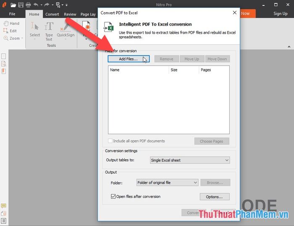Click the Move Down button
The image size is (294, 226).
click(x=217, y=59)
